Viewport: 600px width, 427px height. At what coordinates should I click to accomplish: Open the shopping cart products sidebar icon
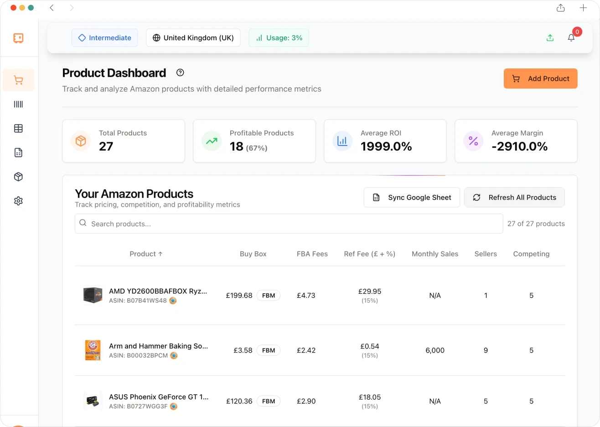[18, 80]
